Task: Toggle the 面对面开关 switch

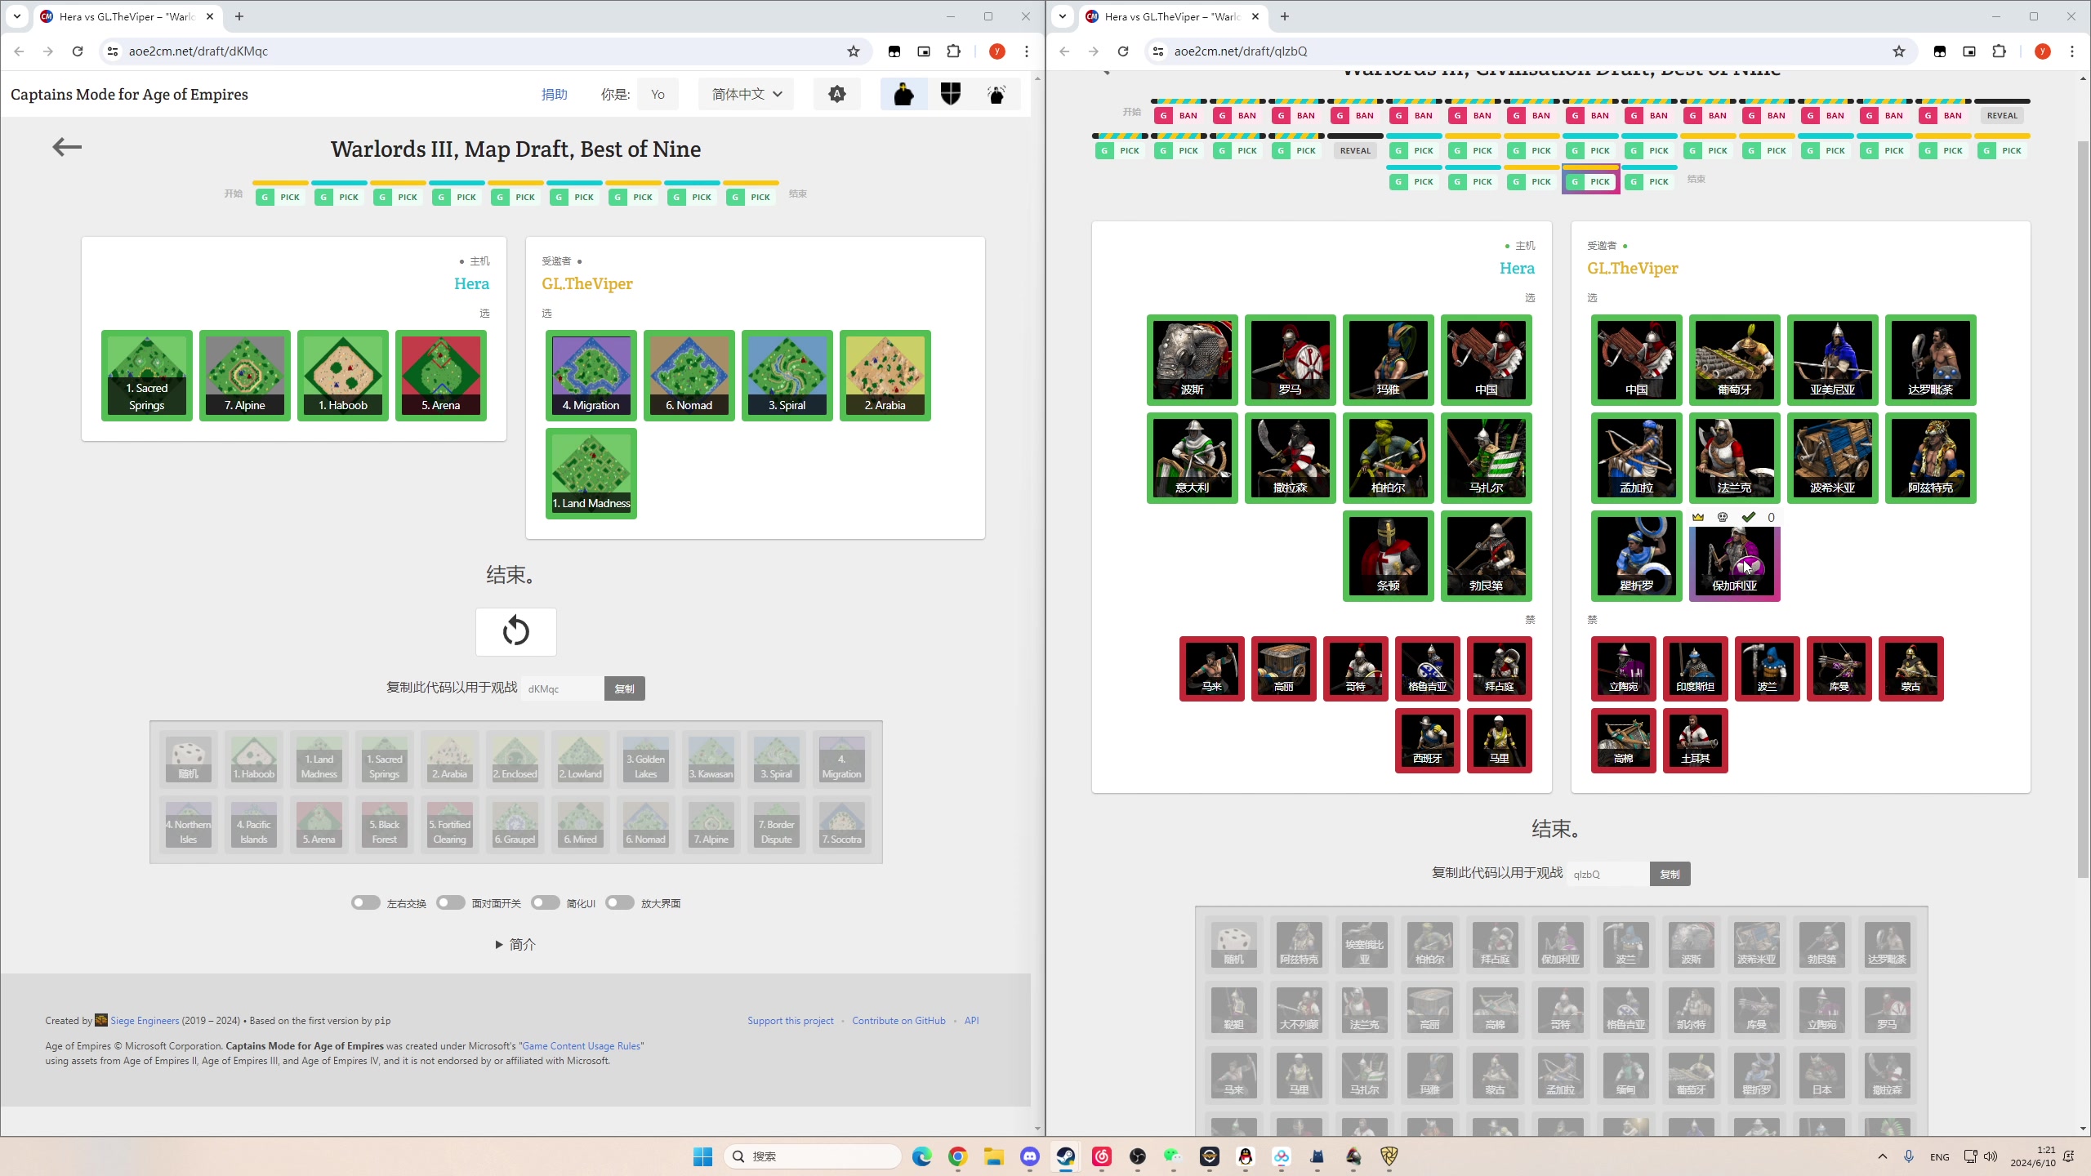Action: 450,902
